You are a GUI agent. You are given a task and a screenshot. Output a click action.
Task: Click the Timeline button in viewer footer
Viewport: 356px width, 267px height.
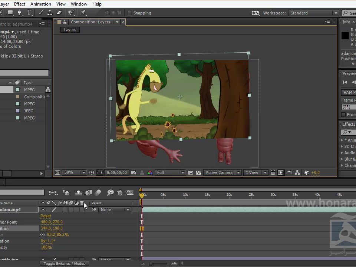tap(289, 172)
